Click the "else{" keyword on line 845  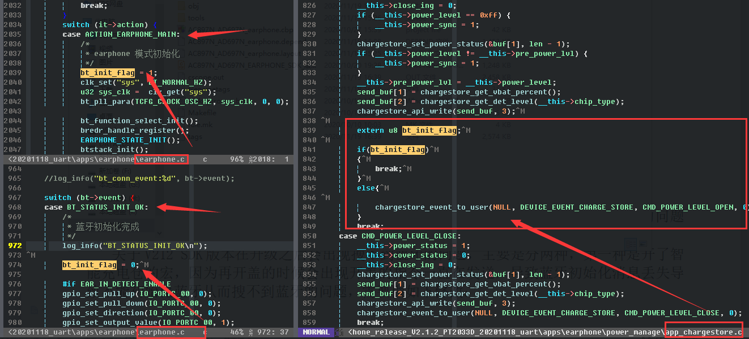368,188
